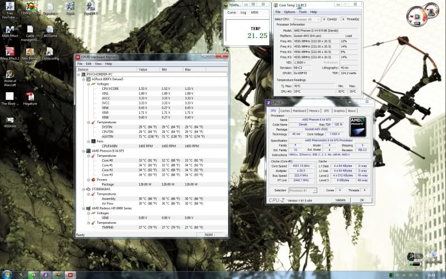Image resolution: width=446 pixels, height=279 pixels.
Task: Click the Validate button in CPU-Z
Action: click(340, 200)
